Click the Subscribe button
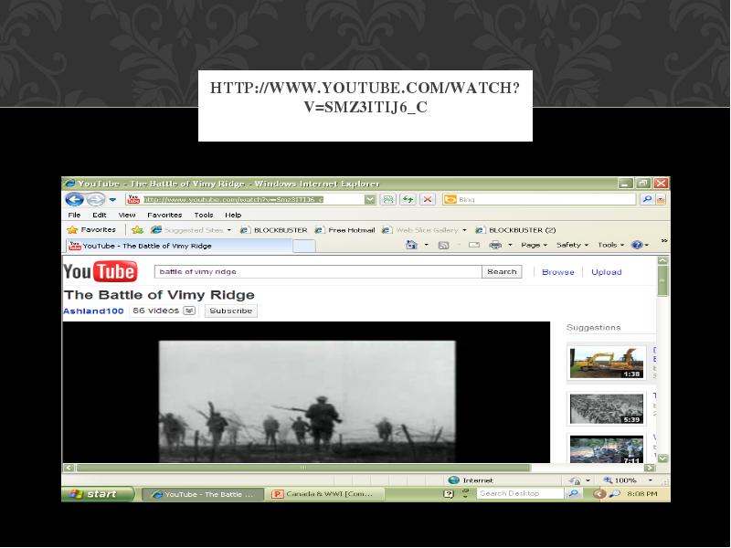731x548 pixels. click(x=231, y=311)
